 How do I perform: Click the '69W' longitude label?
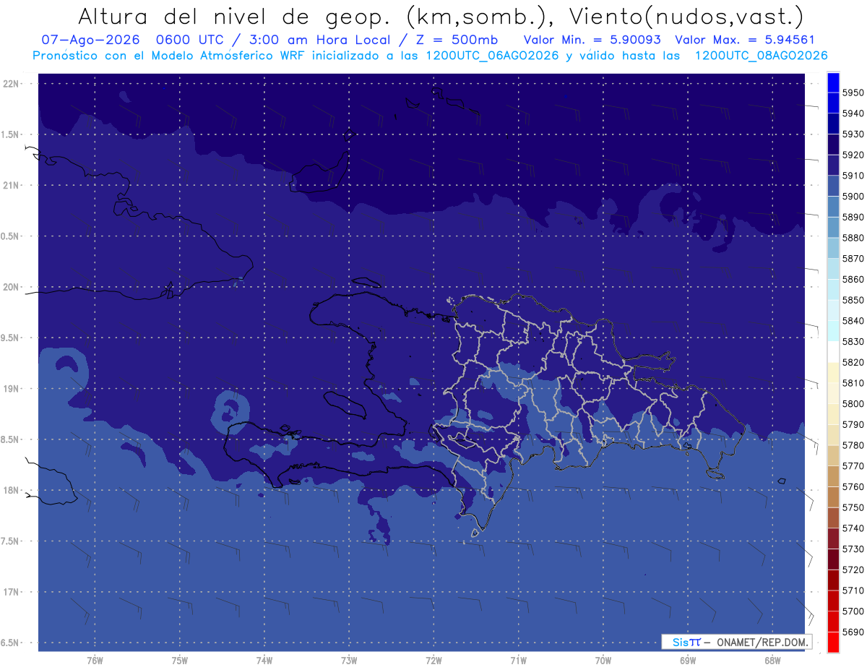(x=688, y=661)
